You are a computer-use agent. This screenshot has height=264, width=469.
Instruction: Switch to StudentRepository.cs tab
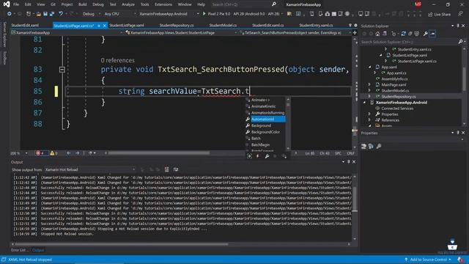(177, 26)
